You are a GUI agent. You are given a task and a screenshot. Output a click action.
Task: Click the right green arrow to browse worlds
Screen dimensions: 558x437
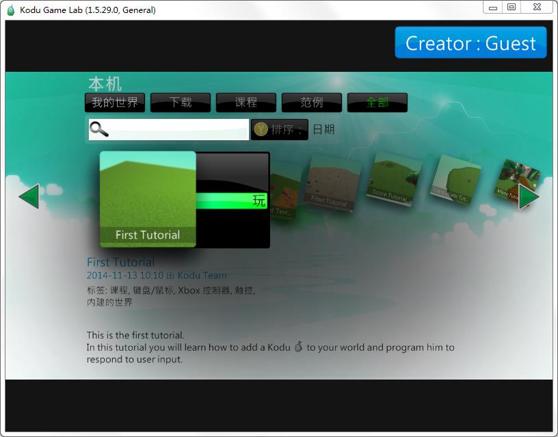coord(529,198)
